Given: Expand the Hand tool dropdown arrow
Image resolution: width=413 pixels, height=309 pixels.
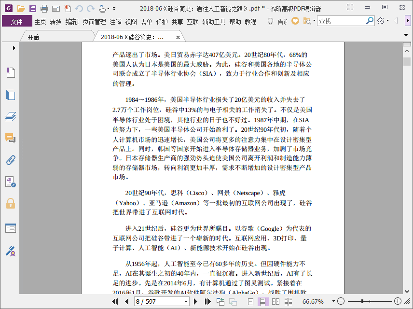Looking at the screenshot, I should click(108, 9).
